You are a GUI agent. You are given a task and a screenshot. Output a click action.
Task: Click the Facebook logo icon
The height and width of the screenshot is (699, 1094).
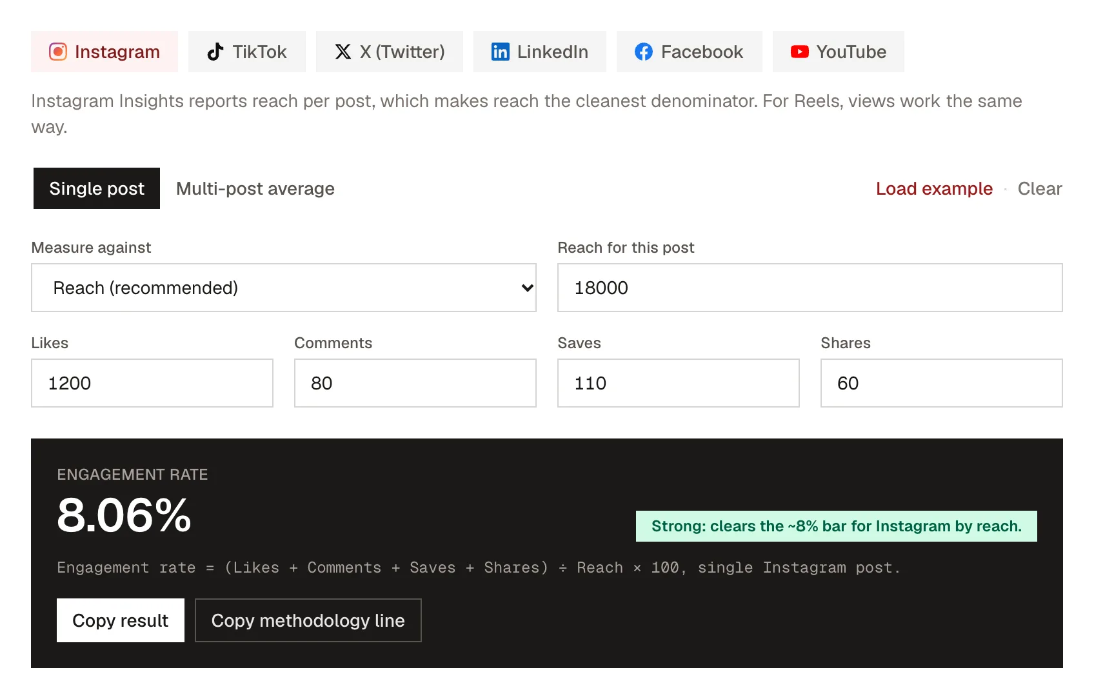(x=644, y=52)
